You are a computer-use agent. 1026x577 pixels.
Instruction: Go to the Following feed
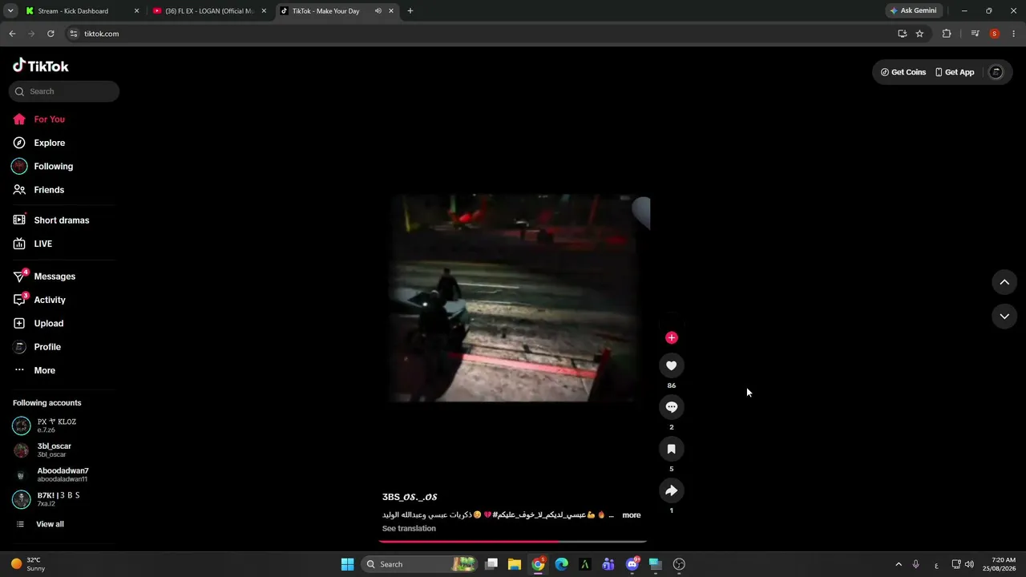tap(53, 166)
